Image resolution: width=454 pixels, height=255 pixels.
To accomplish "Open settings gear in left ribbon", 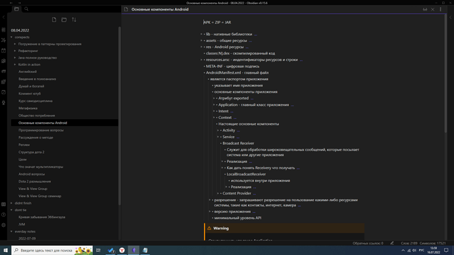I will click(3, 225).
